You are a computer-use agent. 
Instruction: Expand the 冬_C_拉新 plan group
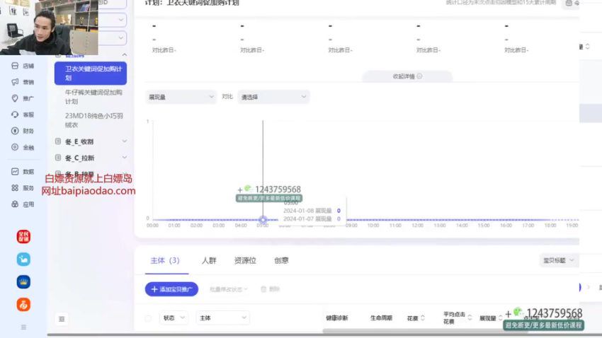click(125, 158)
